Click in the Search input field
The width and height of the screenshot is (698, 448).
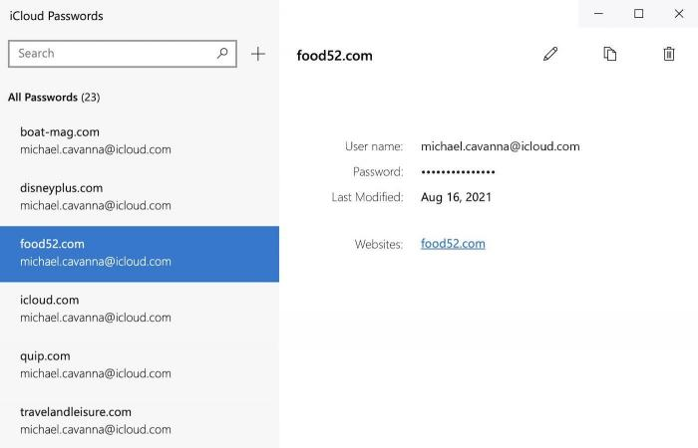(x=110, y=54)
